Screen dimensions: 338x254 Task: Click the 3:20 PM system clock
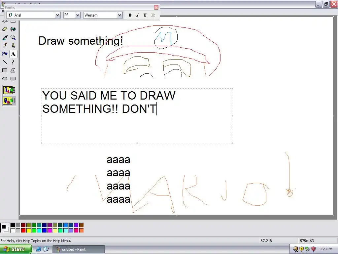tap(326, 249)
